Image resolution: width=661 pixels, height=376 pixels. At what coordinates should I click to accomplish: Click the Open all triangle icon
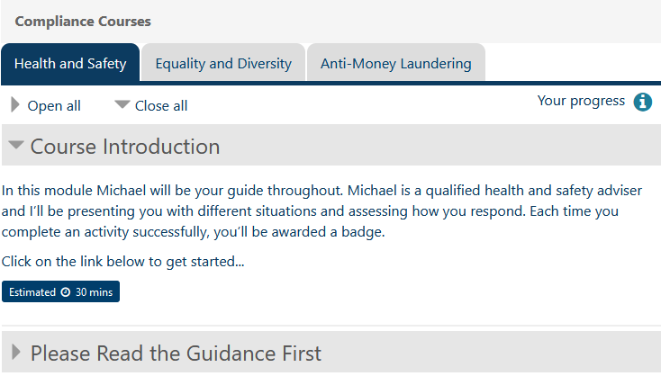click(15, 105)
